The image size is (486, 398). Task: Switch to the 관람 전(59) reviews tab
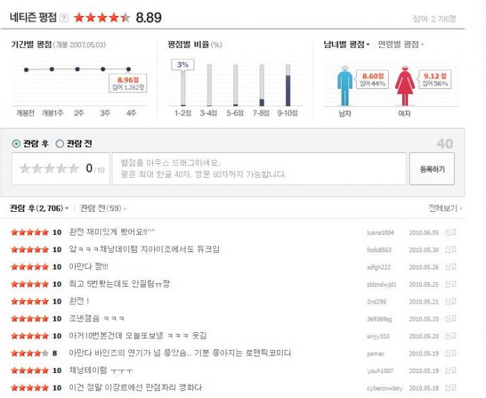[103, 208]
